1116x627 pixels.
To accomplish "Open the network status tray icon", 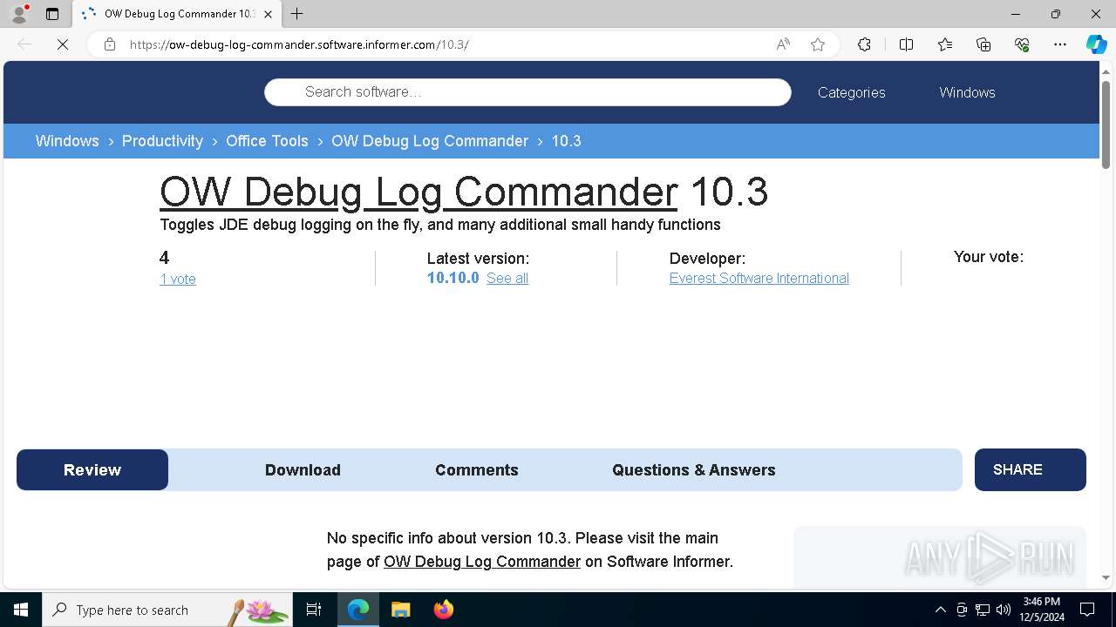I will point(983,610).
